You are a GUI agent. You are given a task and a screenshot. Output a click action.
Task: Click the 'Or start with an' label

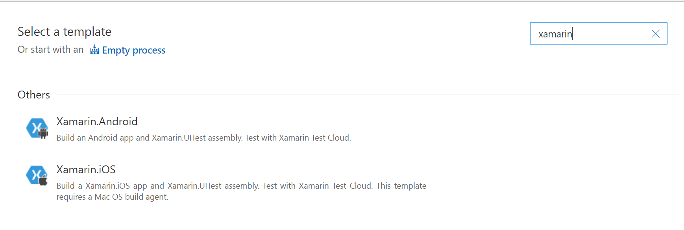coord(51,50)
